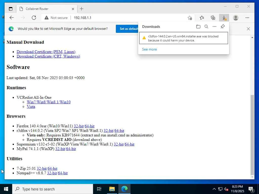Image resolution: width=259 pixels, height=194 pixels.
Task: Search downloads in the Downloads panel
Action: pyautogui.click(x=206, y=27)
